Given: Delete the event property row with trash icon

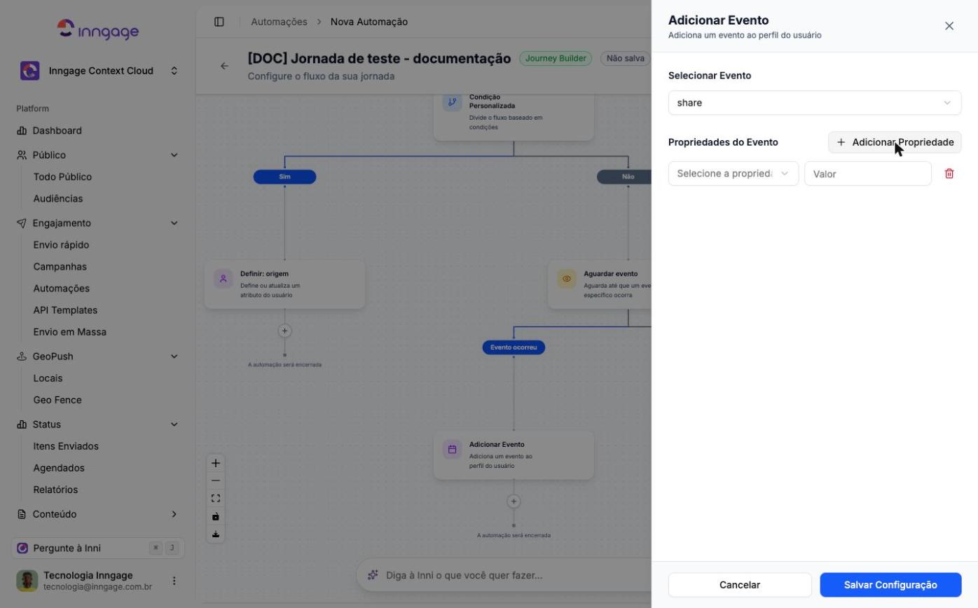Looking at the screenshot, I should (949, 174).
